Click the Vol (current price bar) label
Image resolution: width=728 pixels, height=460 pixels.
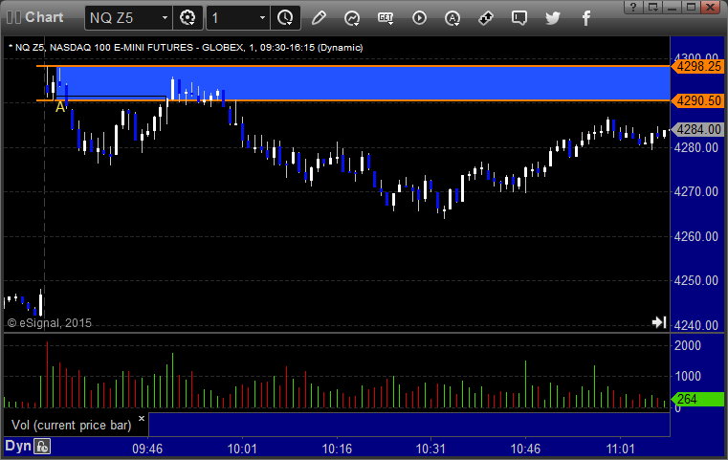point(72,426)
